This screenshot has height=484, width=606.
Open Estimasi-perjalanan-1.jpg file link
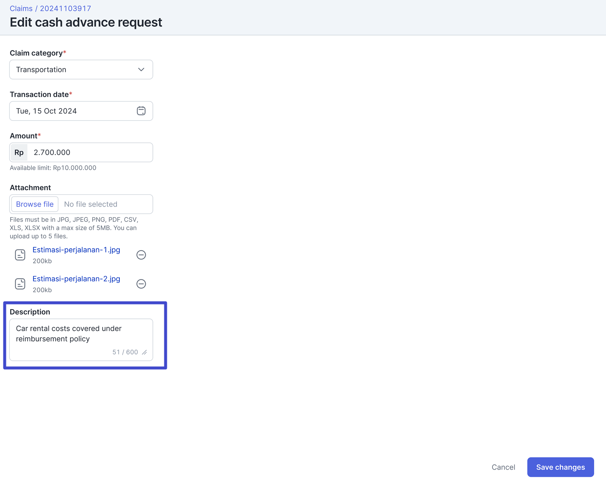76,250
